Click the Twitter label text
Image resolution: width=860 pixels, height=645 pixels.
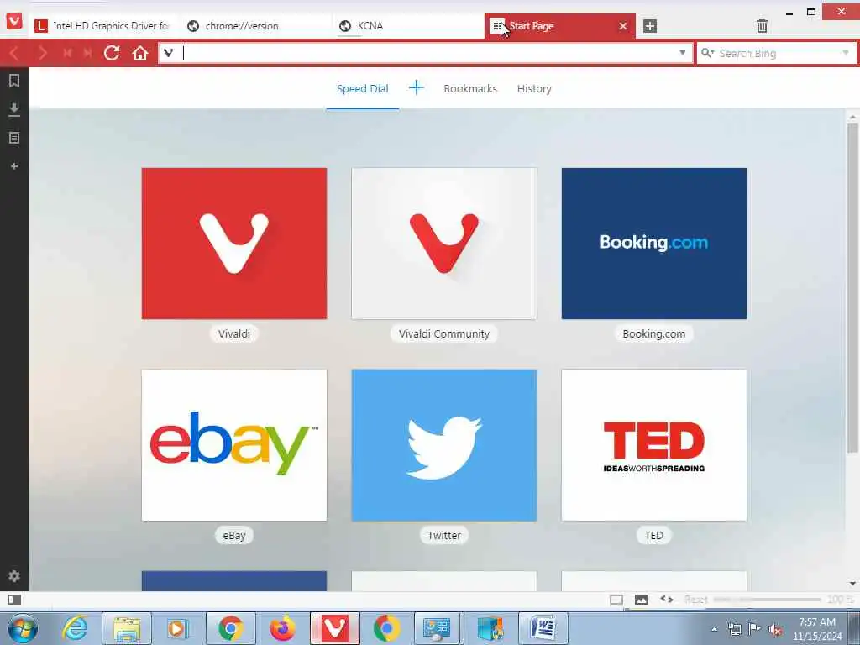[444, 535]
